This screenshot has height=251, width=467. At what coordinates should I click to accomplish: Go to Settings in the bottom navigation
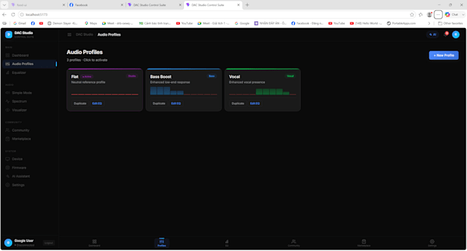pyautogui.click(x=432, y=243)
